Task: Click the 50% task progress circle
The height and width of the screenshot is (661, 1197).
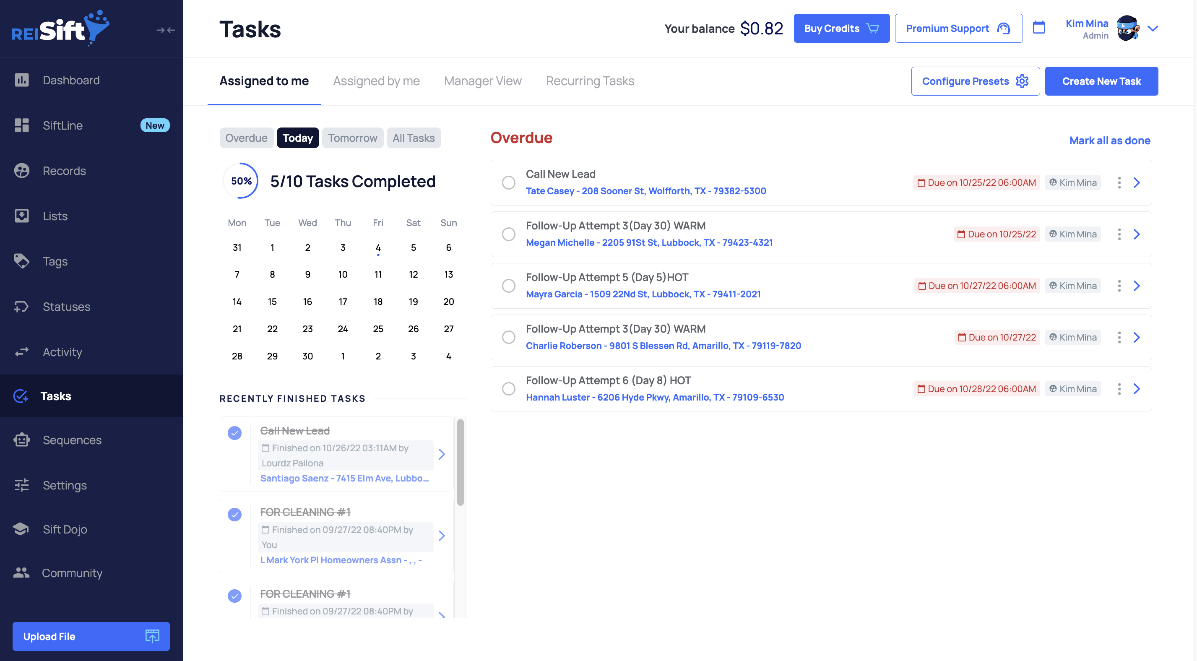Action: click(241, 181)
